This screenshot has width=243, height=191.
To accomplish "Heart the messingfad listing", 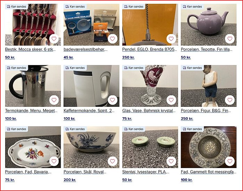I will (x=230, y=161).
